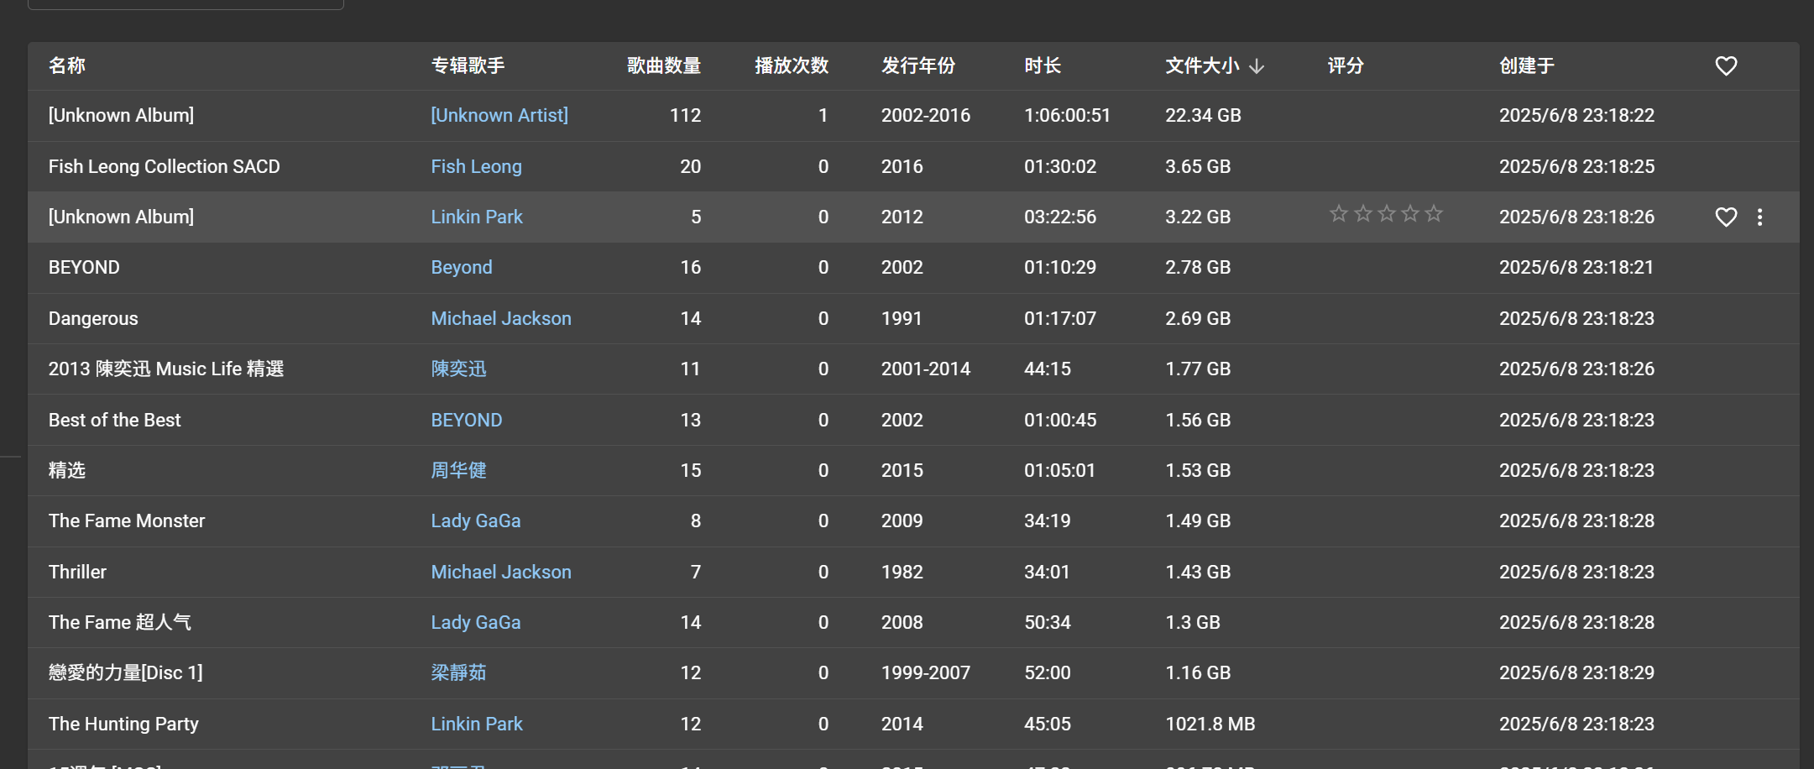
Task: Open the [Unknown Artist] artist link
Action: (499, 115)
